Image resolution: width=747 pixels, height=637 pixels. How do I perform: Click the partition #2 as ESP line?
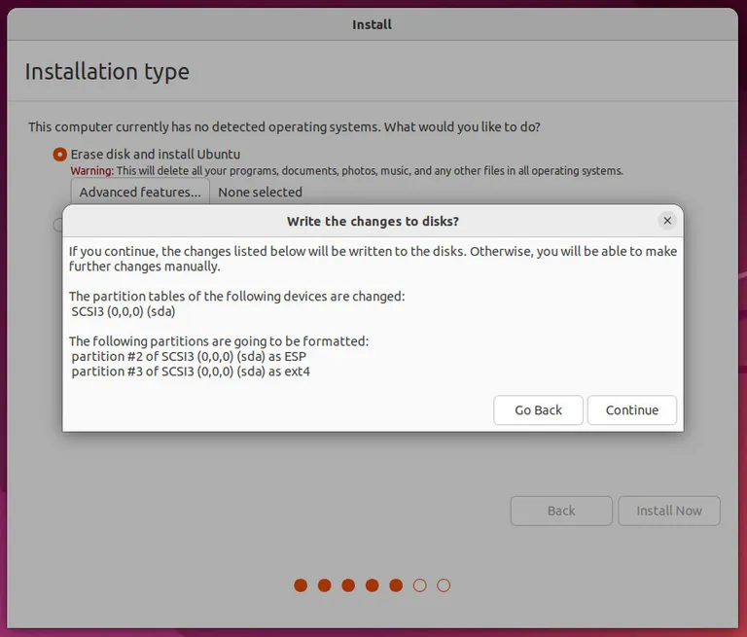(189, 356)
